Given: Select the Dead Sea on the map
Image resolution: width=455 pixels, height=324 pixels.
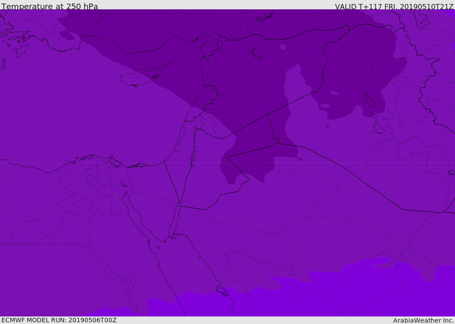Looking at the screenshot, I should click(x=193, y=157).
